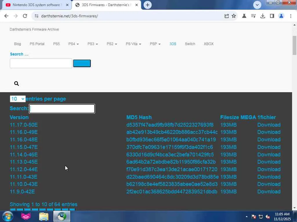The height and width of the screenshot is (222, 297).
Task: Open Action Center flag icon
Action: coord(253,217)
